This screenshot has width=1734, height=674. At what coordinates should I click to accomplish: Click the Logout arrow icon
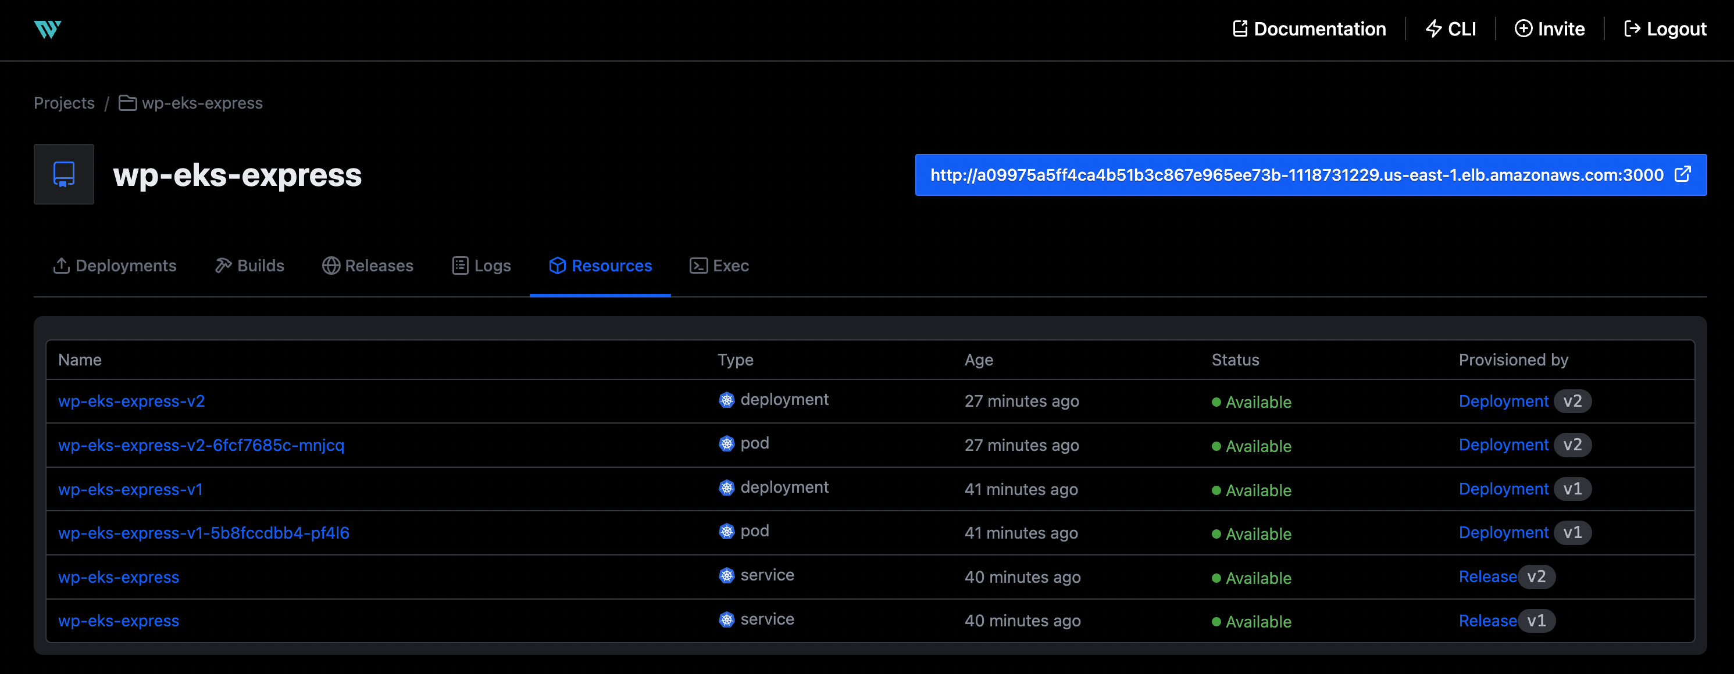1633,28
